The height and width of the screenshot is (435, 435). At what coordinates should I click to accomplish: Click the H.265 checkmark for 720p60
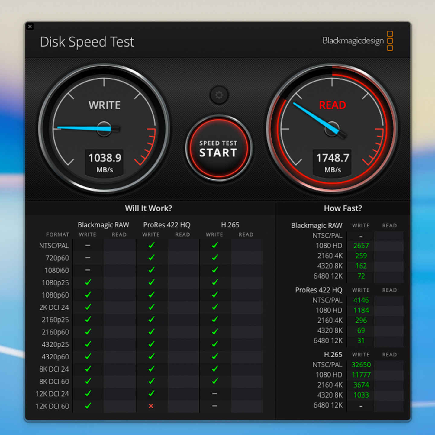(x=215, y=258)
